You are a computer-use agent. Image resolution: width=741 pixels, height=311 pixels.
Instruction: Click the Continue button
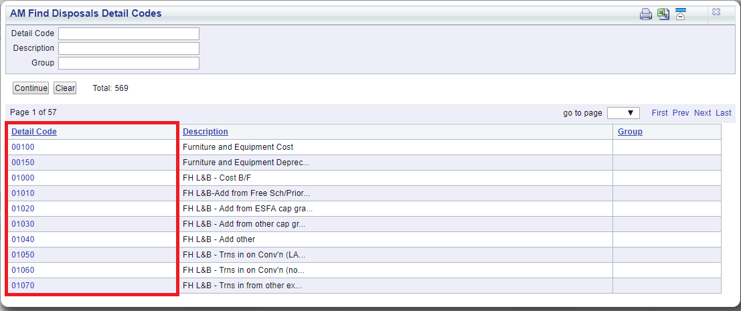pos(31,88)
